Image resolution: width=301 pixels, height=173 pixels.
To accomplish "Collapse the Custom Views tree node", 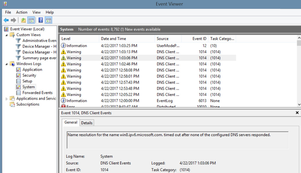I will 7,35.
